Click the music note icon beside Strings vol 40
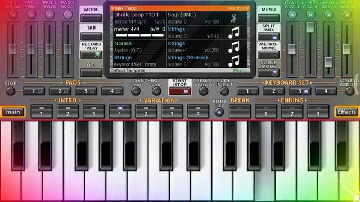Screen dimensions: 360x202 [x=234, y=33]
